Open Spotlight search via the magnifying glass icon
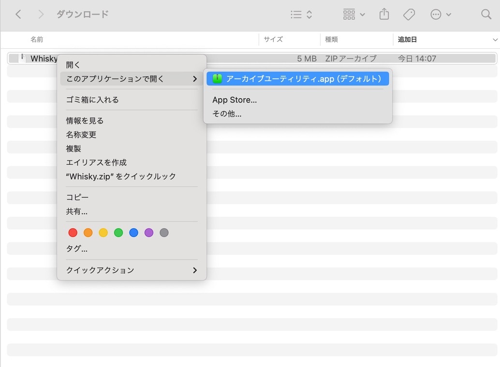Screen dimensions: 500x367 486,15
